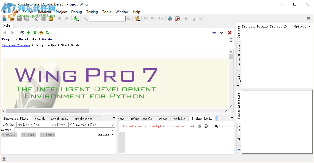The width and height of the screenshot is (314, 163).
Task: Open the Options dropdown in Python Shell
Action: (223, 126)
